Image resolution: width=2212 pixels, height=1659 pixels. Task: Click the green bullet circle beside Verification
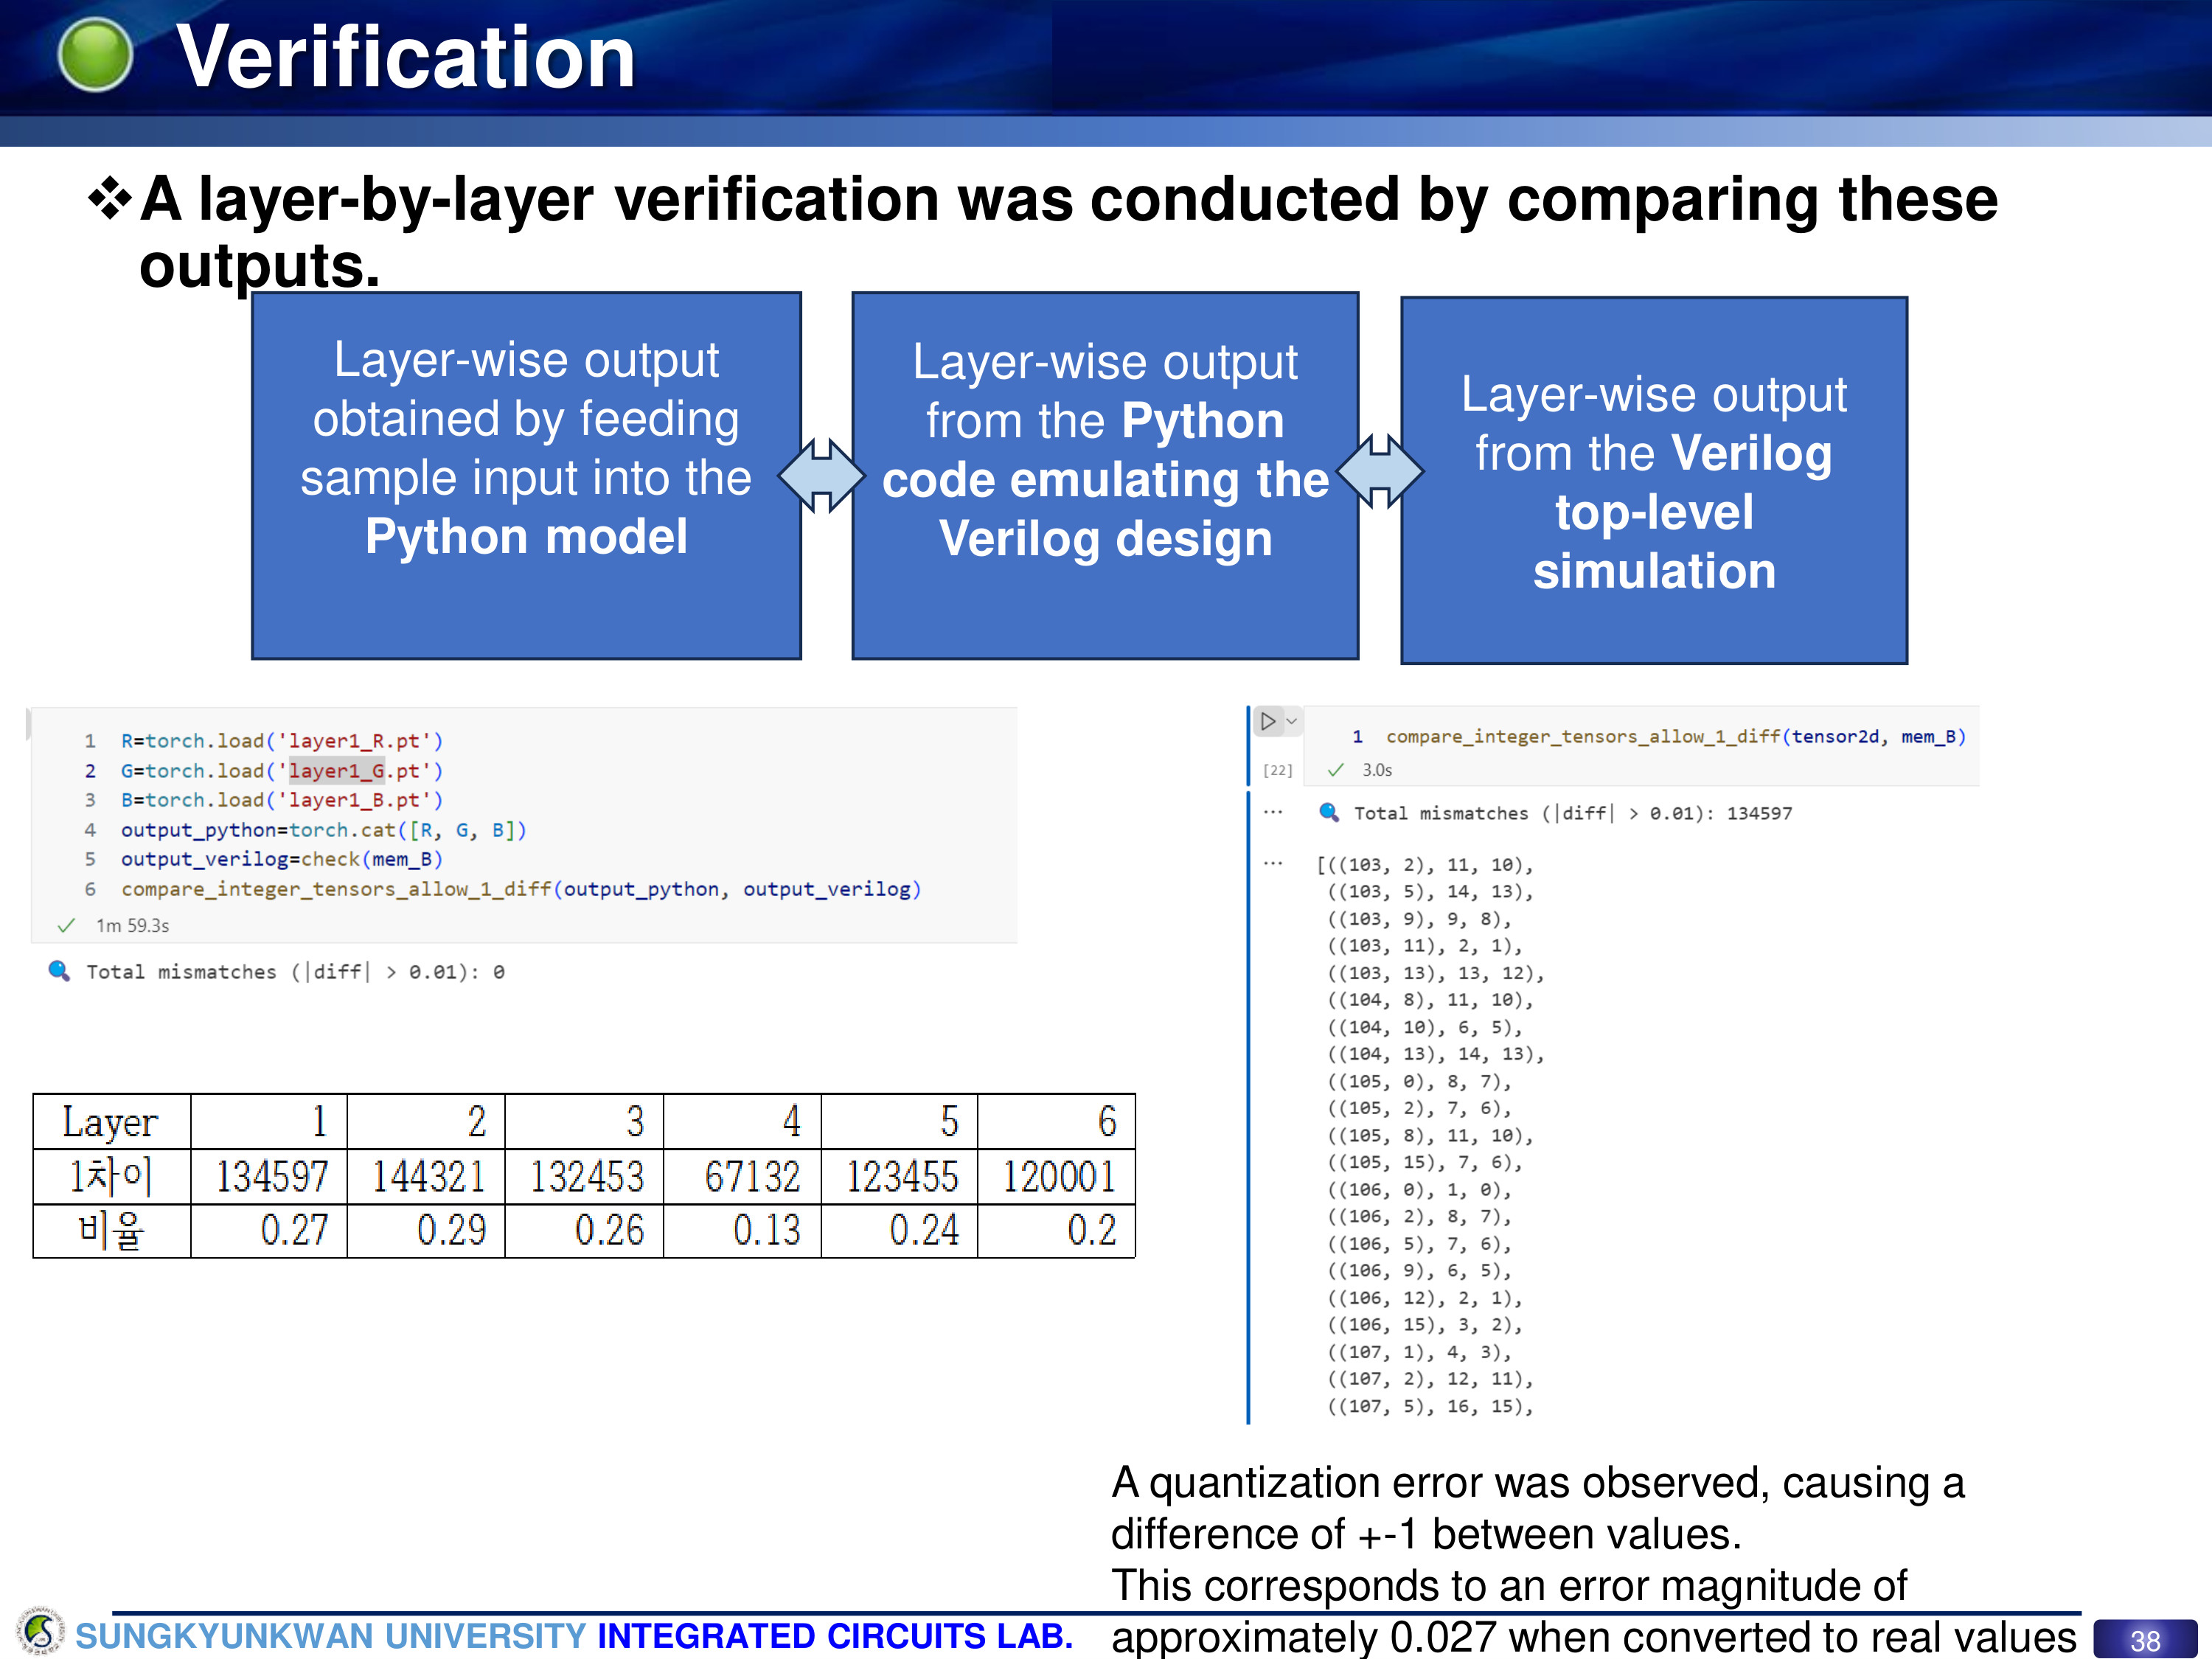click(95, 55)
